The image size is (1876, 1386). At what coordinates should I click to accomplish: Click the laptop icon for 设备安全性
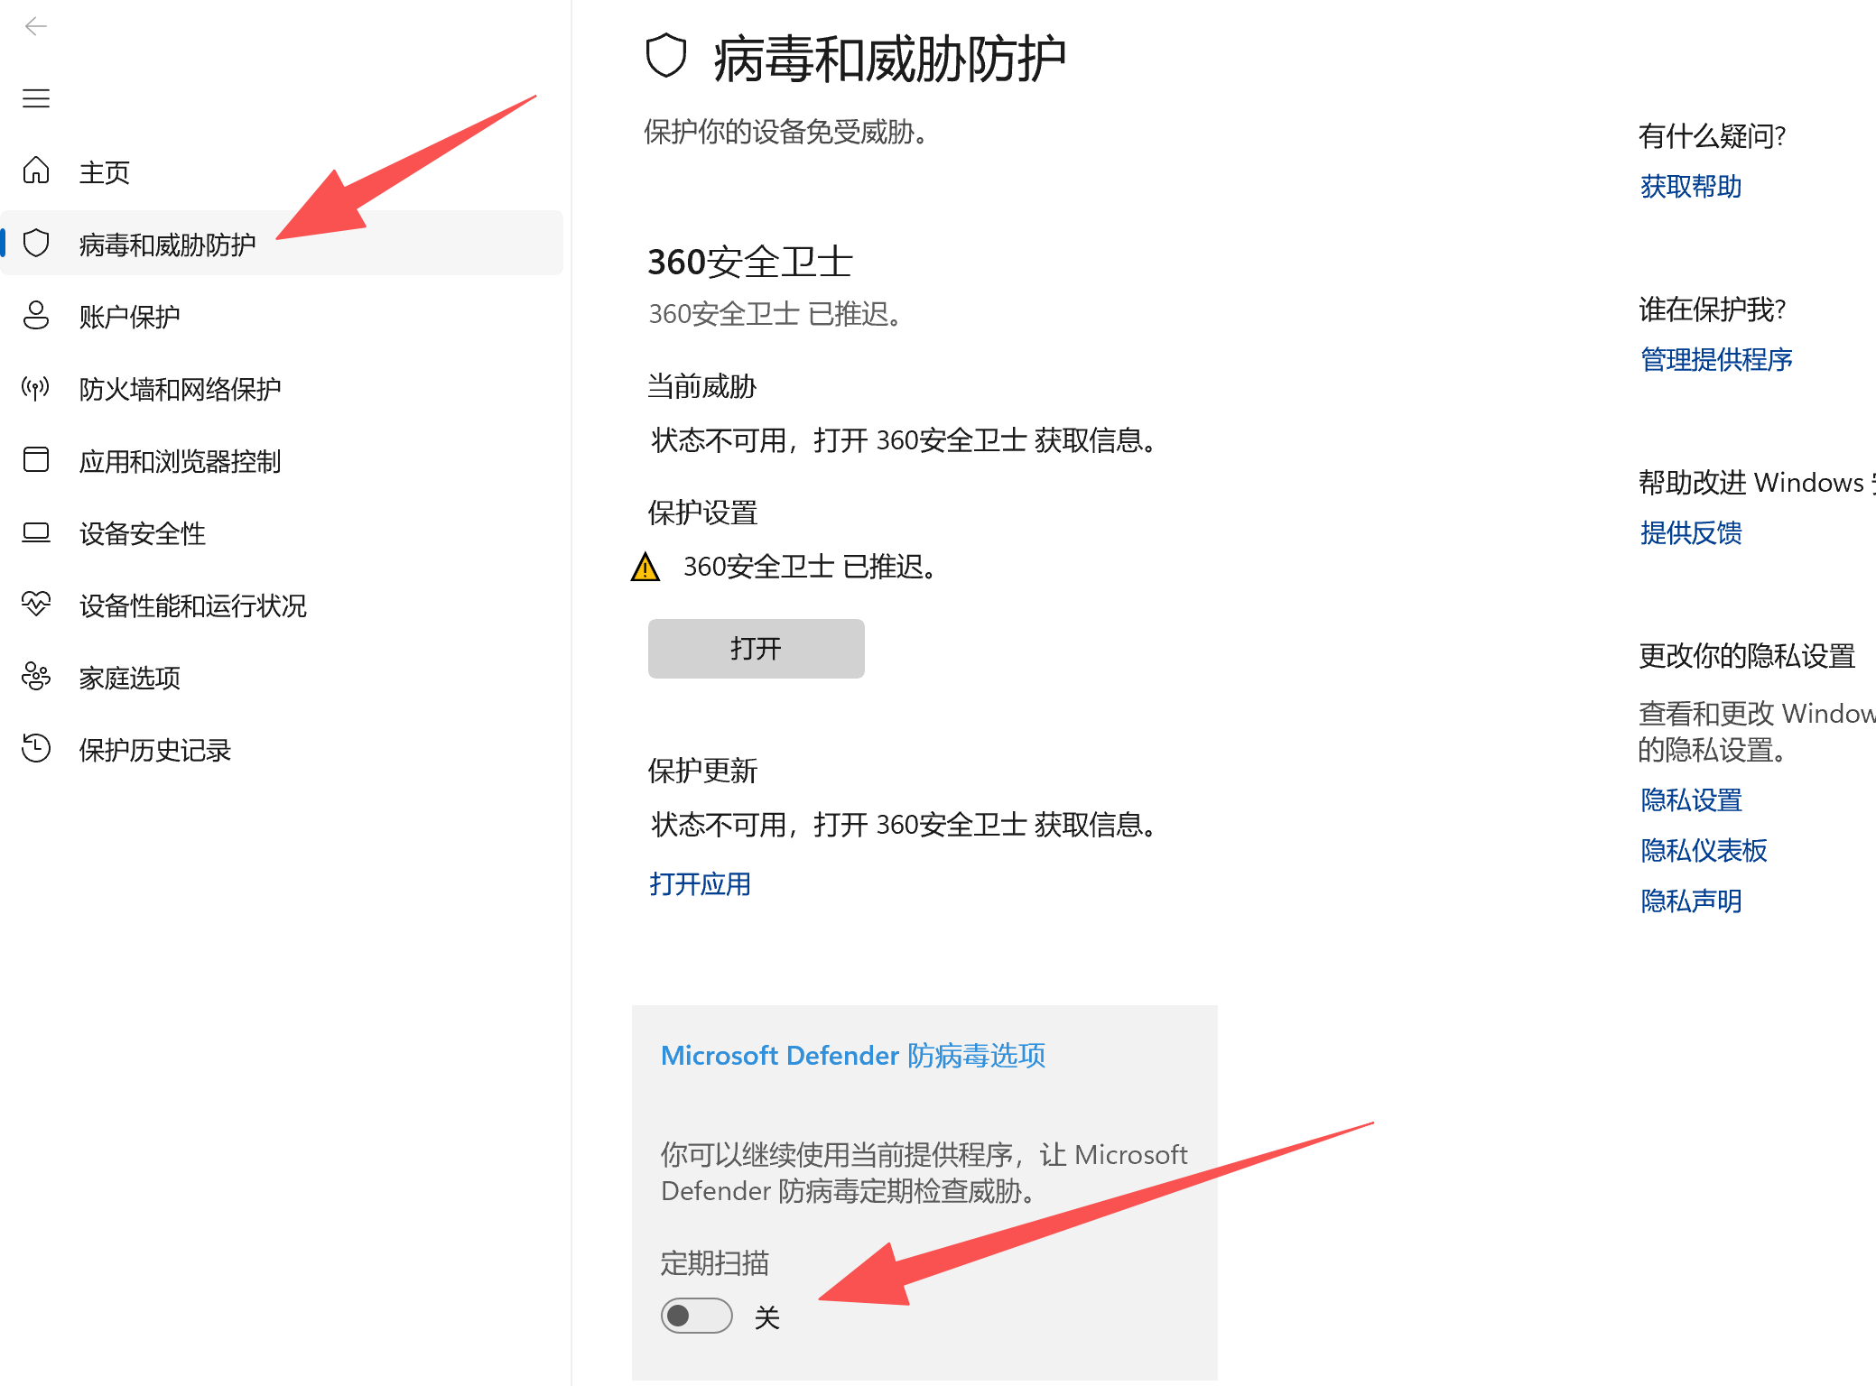point(36,532)
